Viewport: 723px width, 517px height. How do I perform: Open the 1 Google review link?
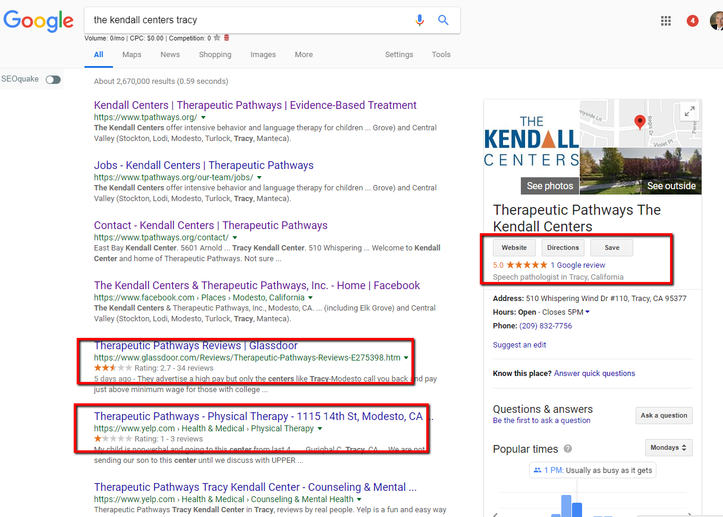[x=578, y=265]
